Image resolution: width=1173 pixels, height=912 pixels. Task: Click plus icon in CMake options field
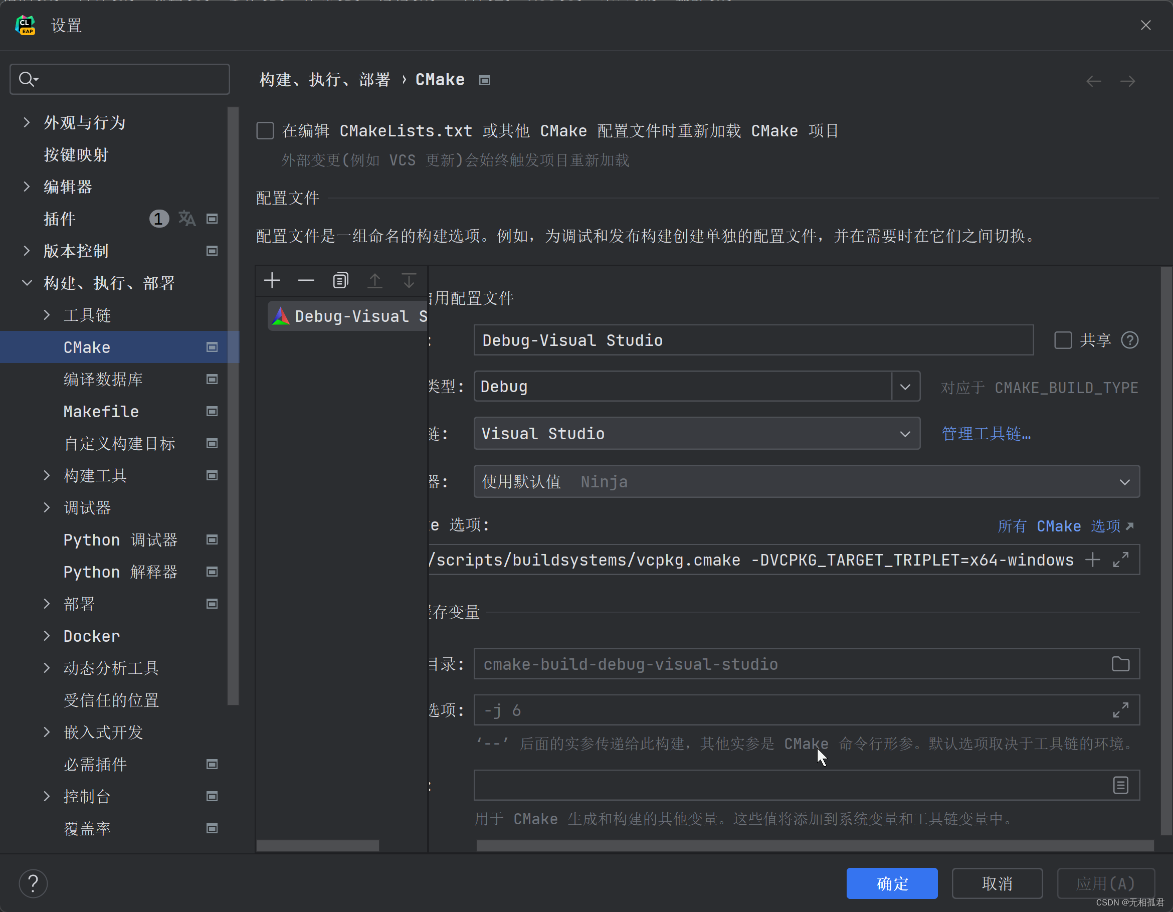1092,560
